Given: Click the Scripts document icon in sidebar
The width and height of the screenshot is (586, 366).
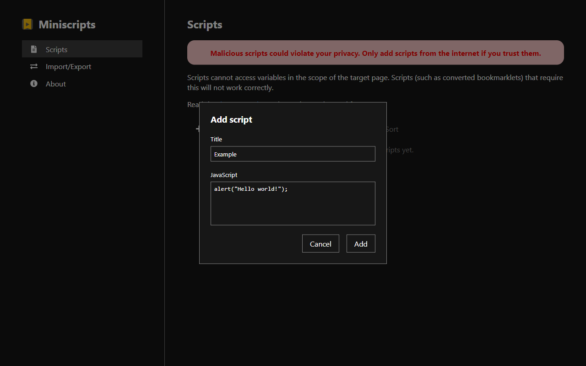Looking at the screenshot, I should tap(34, 49).
